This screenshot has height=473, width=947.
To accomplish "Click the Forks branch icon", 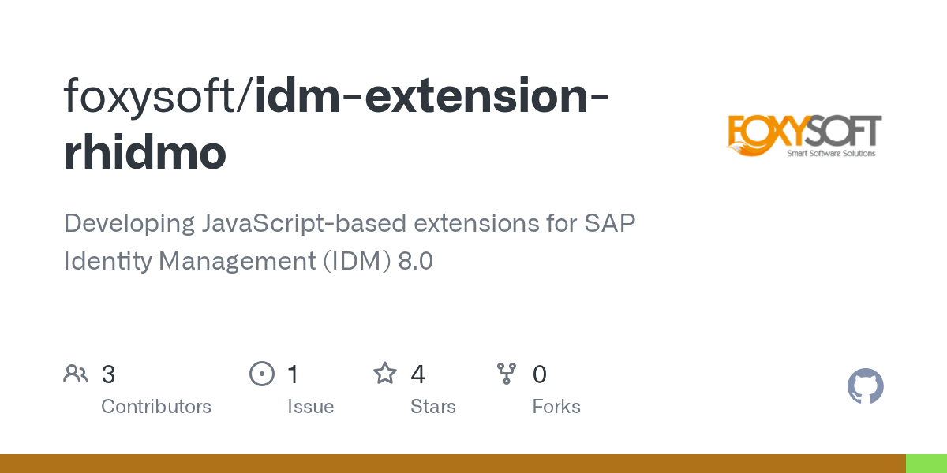I will pyautogui.click(x=506, y=374).
